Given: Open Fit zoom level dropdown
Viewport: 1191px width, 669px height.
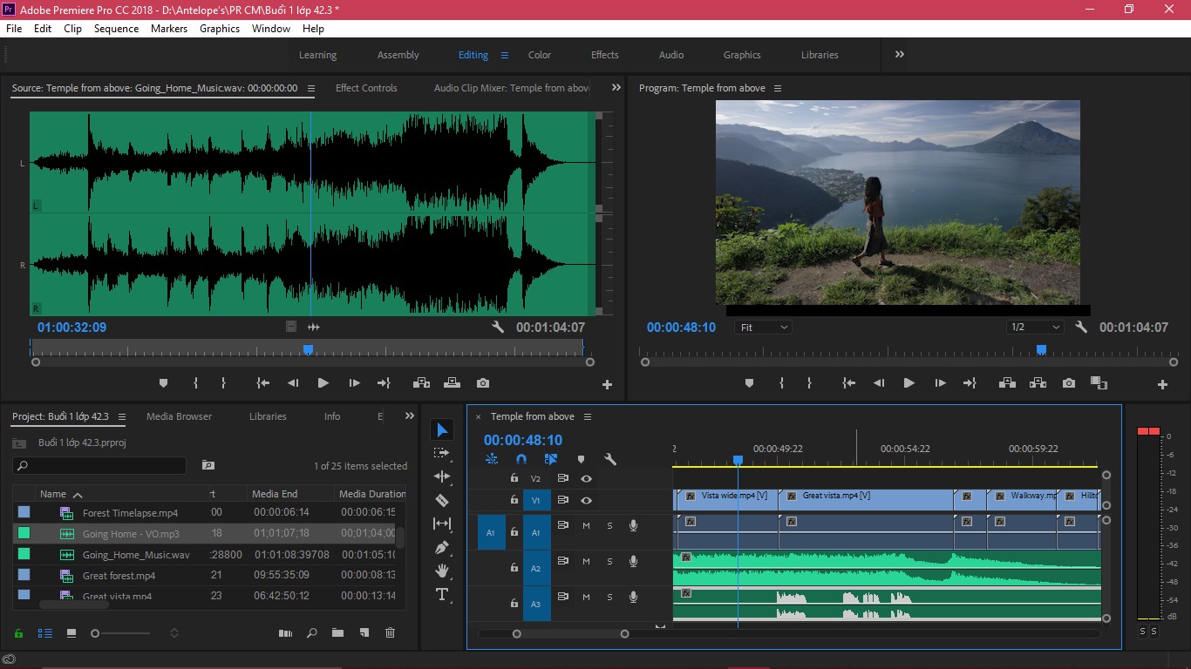Looking at the screenshot, I should 764,328.
